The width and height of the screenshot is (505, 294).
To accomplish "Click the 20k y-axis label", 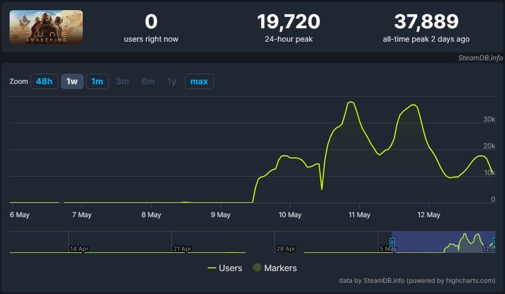I will [x=489, y=146].
